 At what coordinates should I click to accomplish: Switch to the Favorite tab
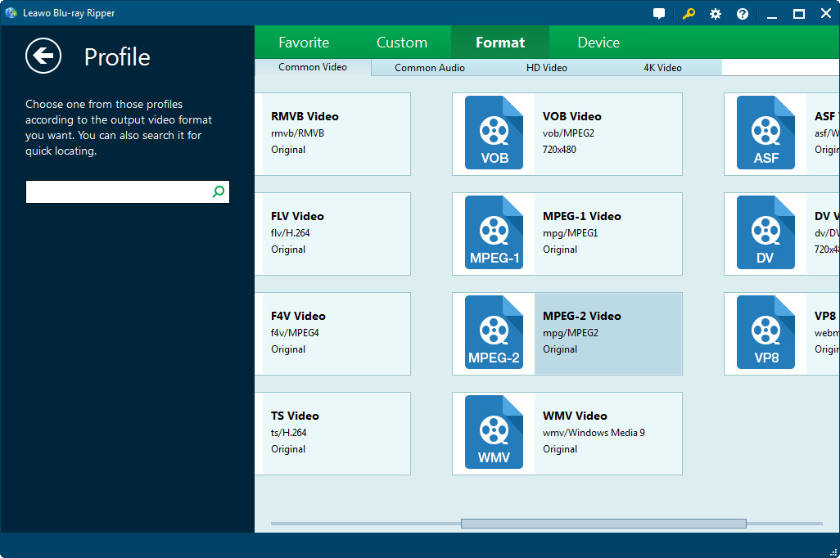pyautogui.click(x=304, y=43)
